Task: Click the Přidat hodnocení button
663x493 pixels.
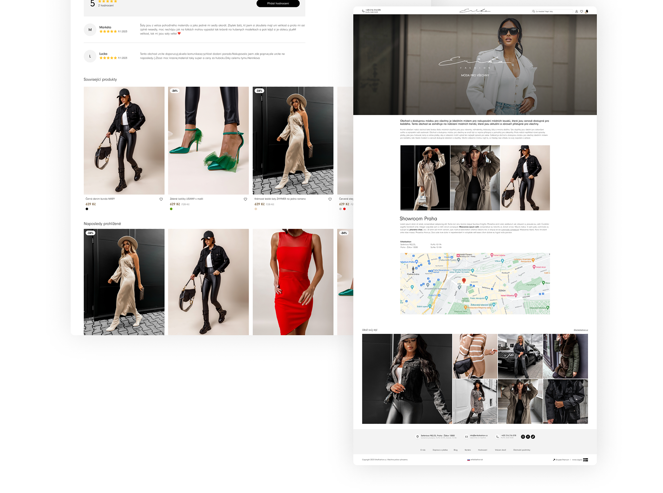Action: [278, 3]
